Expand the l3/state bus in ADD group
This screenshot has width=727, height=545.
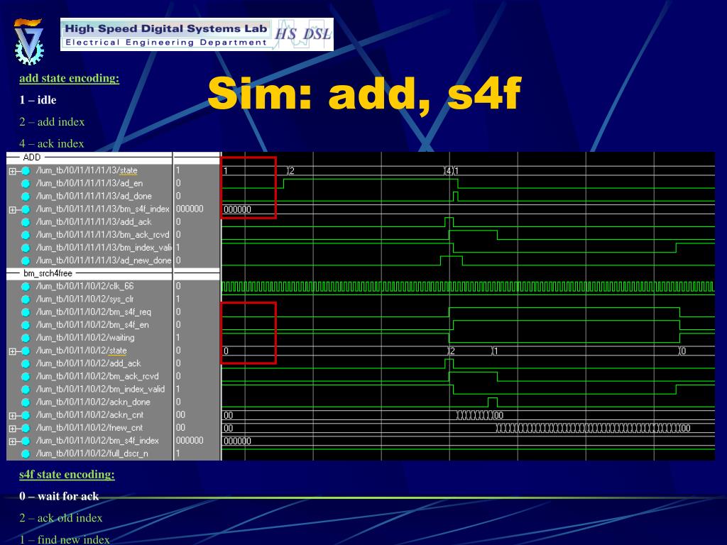[13, 172]
